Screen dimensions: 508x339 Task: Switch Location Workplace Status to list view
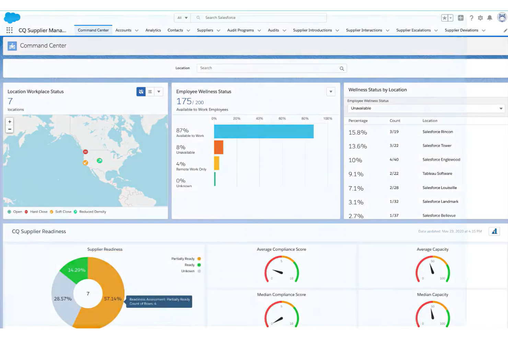150,91
